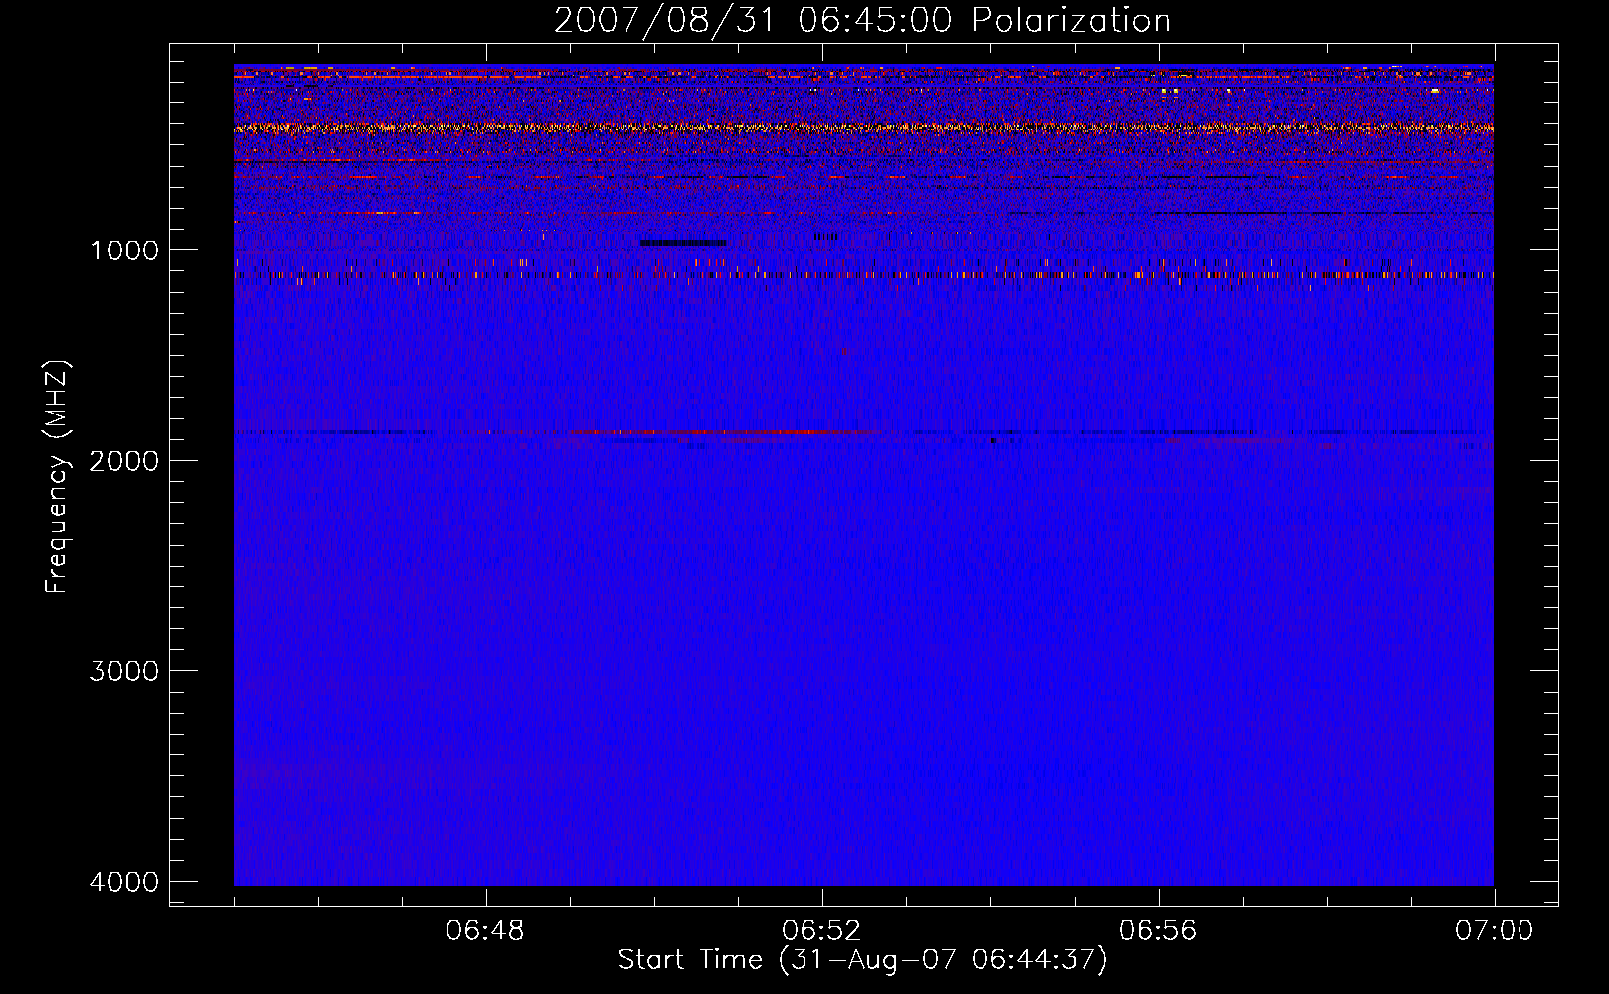Click the "06:52" time tick label
The width and height of the screenshot is (1609, 994).
click(821, 931)
